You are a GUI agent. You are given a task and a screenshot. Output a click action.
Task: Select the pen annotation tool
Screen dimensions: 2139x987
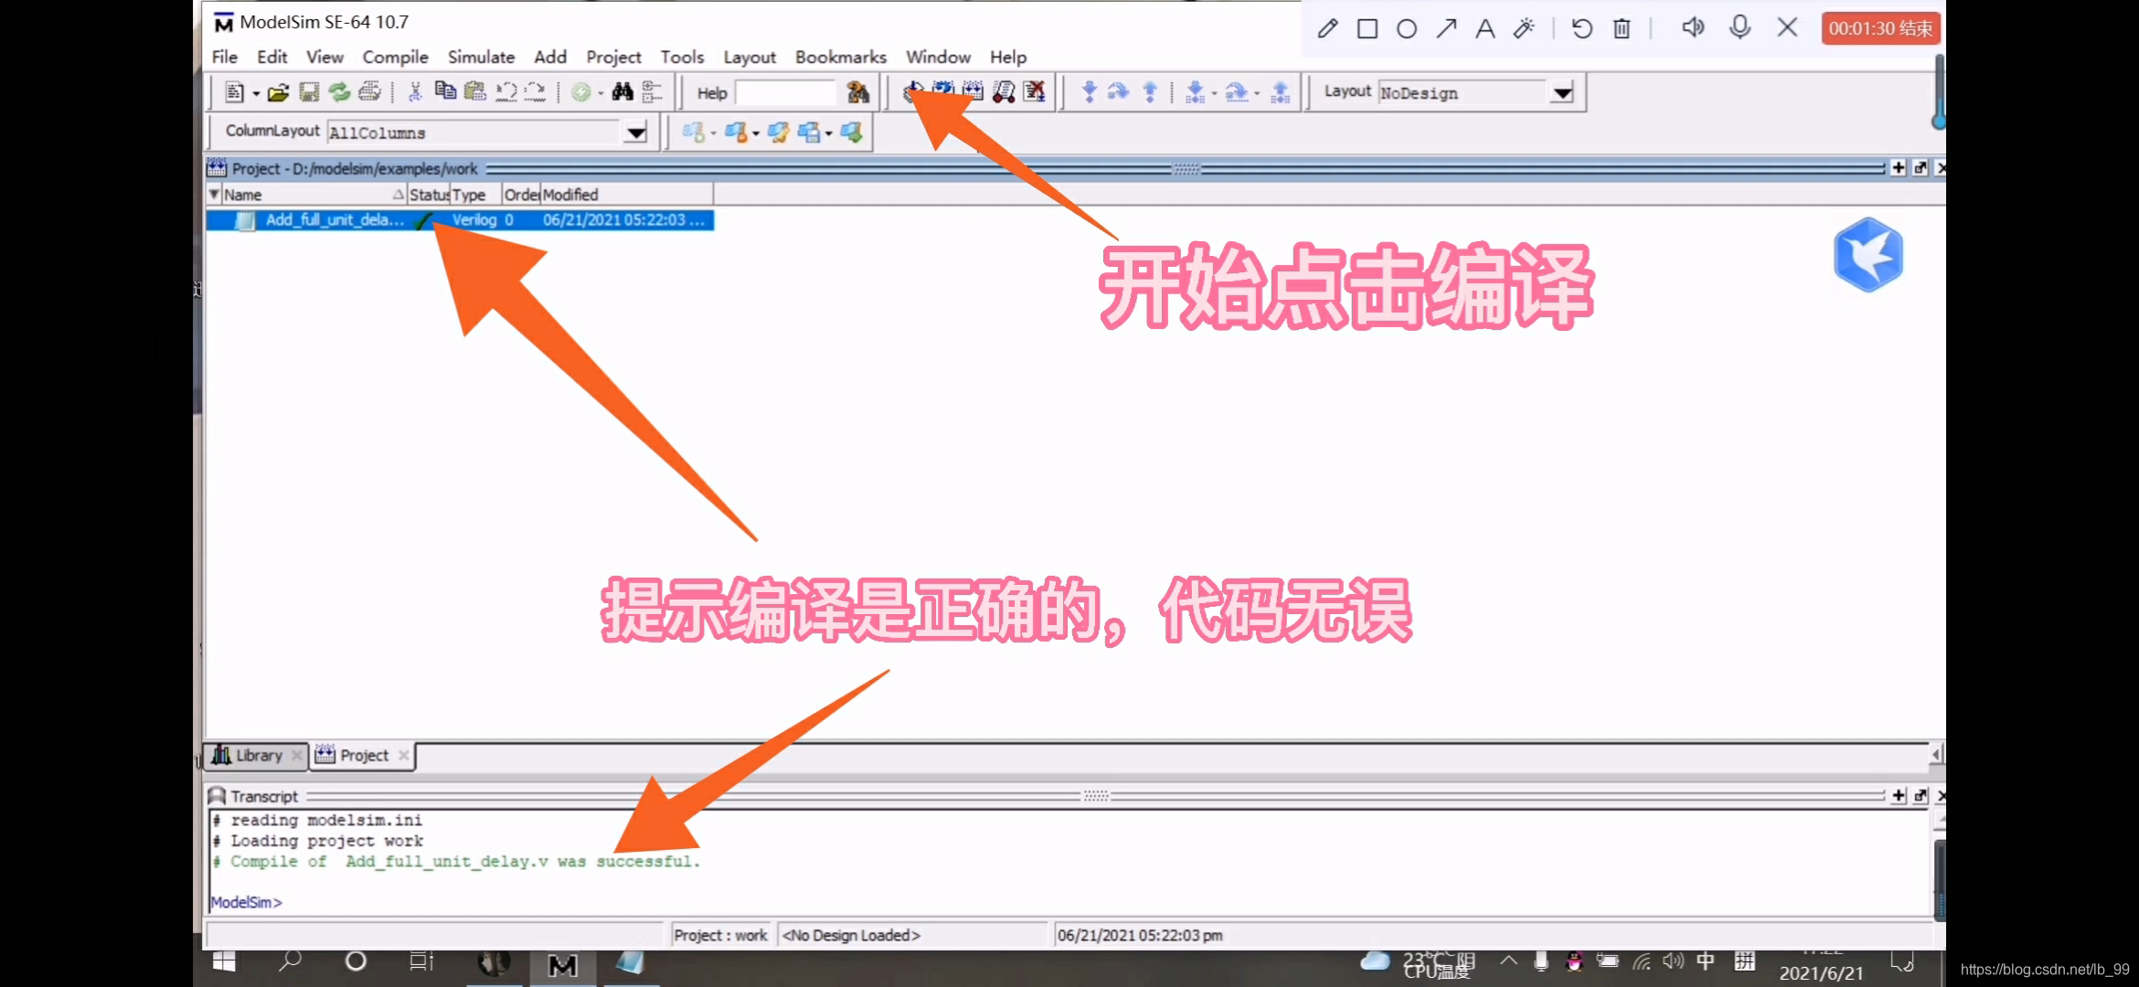(x=1326, y=28)
